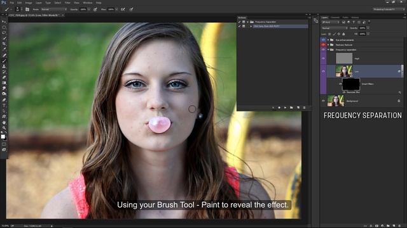Expand the selected action in Actions panel
This screenshot has width=407, height=228.
coord(251,27)
